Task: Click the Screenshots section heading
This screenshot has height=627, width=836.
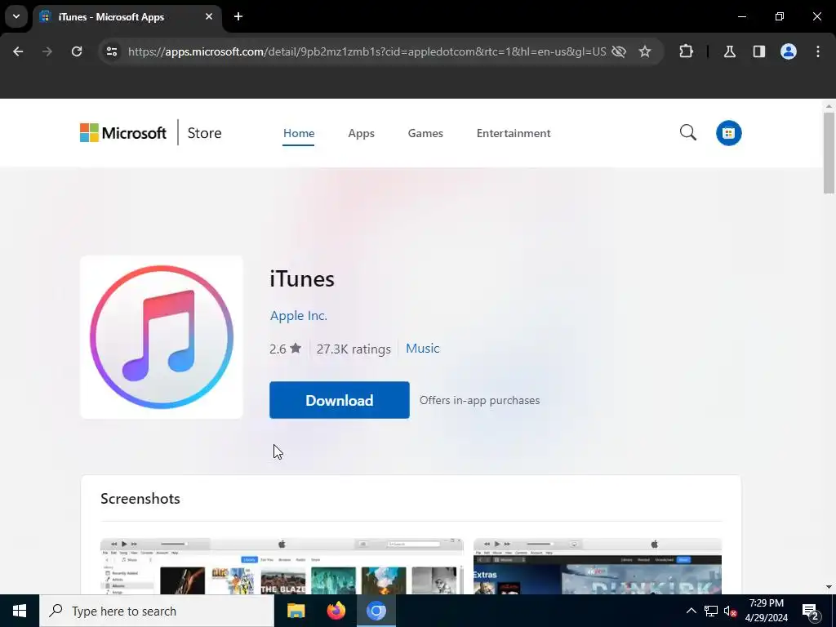Action: (140, 499)
